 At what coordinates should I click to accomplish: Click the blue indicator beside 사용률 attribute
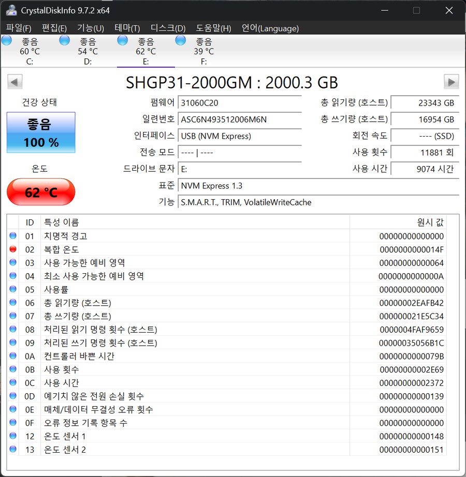[x=12, y=289]
